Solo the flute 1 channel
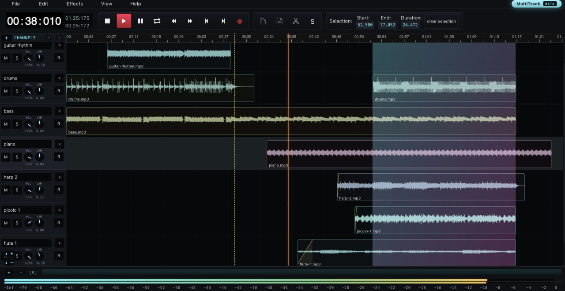This screenshot has height=291, width=565. pyautogui.click(x=17, y=256)
